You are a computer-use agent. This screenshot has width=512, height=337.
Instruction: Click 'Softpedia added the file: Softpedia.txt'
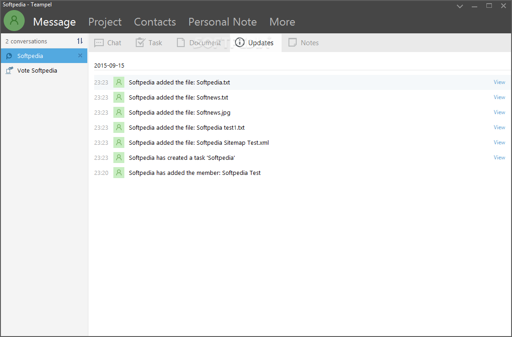coord(179,83)
